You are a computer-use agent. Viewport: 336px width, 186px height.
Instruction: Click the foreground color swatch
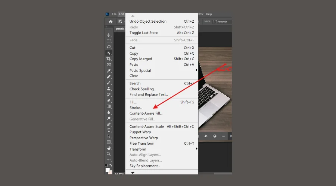[108, 170]
